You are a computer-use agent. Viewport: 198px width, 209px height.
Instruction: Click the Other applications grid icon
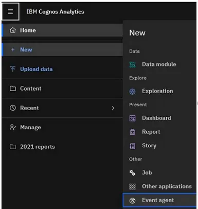(x=132, y=186)
